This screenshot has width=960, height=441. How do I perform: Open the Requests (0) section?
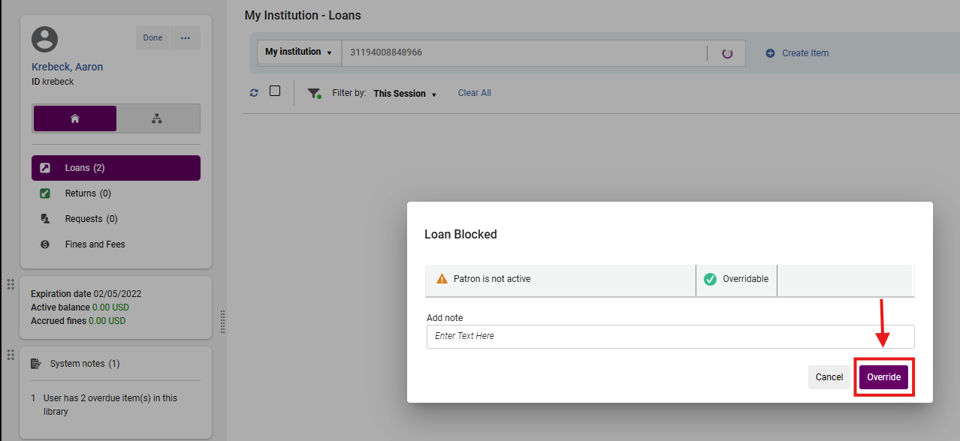[x=91, y=219]
